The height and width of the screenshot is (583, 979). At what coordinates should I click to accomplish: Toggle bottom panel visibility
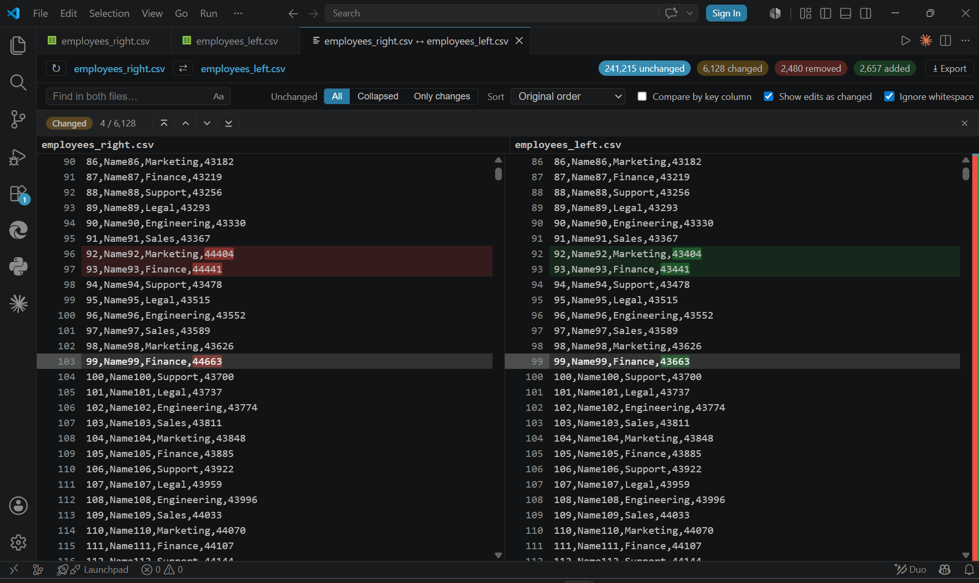point(845,13)
